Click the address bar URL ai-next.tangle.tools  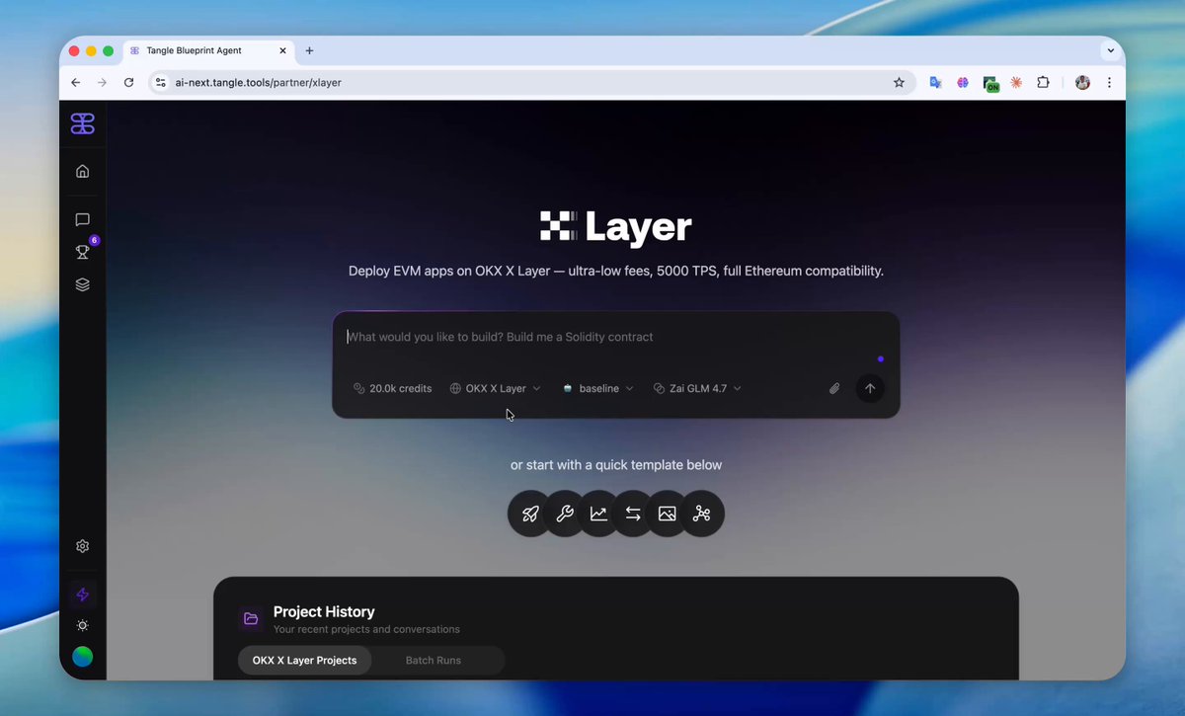point(259,83)
